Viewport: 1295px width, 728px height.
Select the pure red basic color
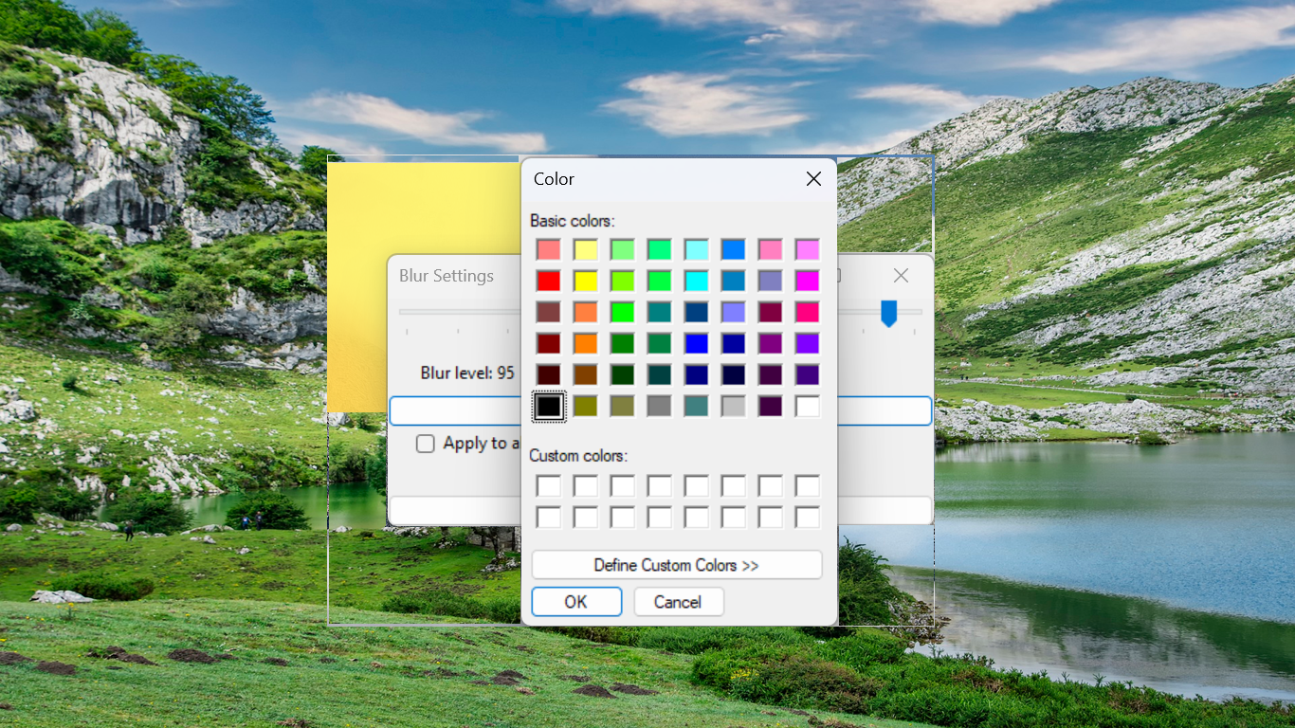click(x=548, y=281)
